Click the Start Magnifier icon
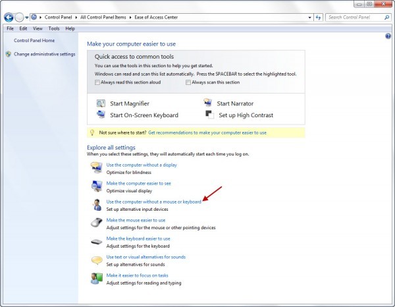 (101, 103)
